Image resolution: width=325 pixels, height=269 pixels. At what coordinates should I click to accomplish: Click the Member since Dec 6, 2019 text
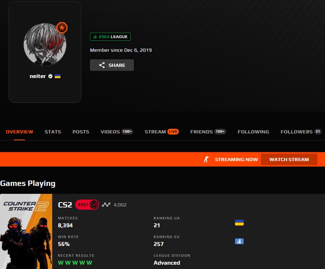[x=121, y=50]
